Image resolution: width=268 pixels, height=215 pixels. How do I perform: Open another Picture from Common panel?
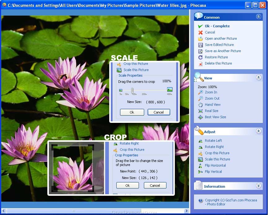[x=221, y=38]
